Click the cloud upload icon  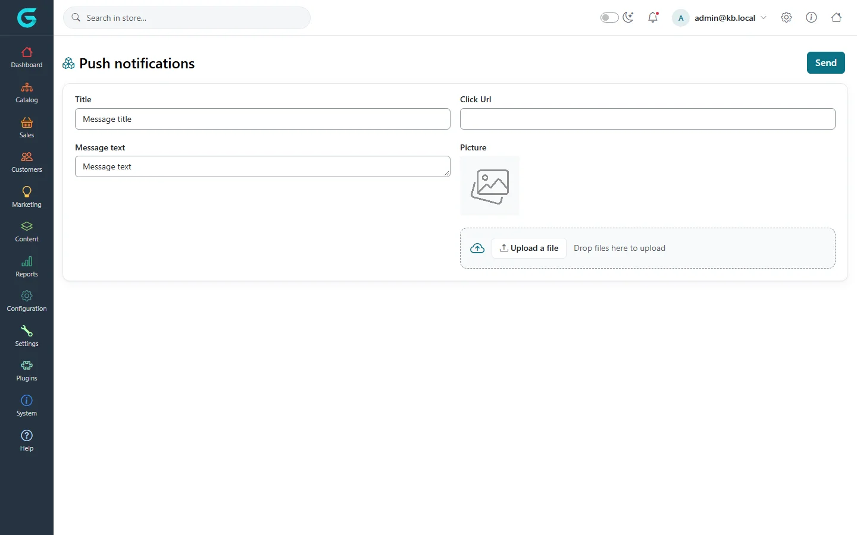coord(477,248)
